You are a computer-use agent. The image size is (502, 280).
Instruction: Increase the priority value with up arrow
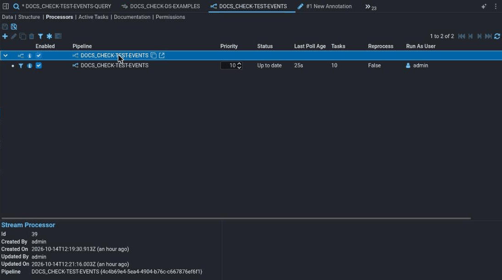click(239, 63)
